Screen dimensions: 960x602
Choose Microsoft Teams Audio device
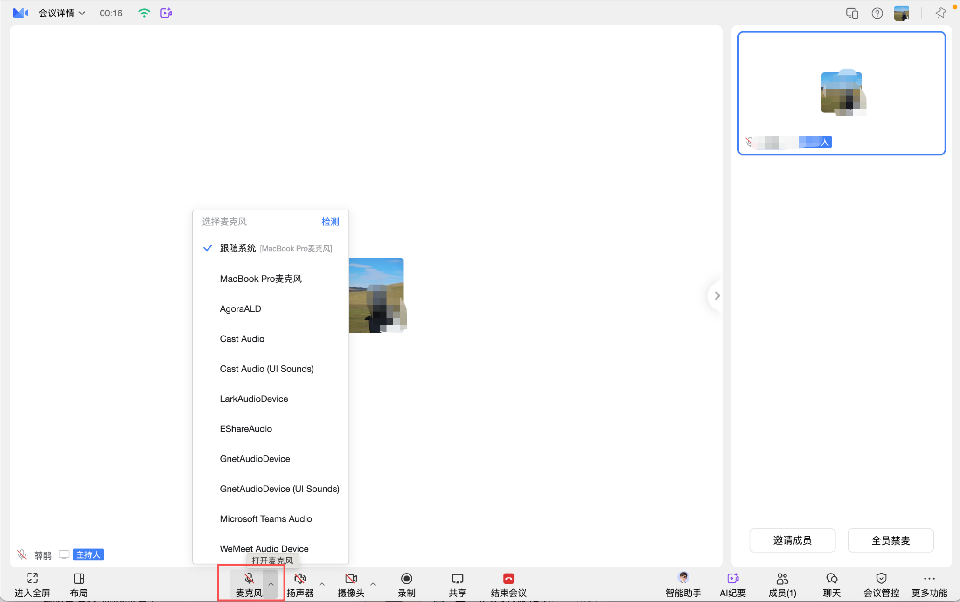[271, 519]
